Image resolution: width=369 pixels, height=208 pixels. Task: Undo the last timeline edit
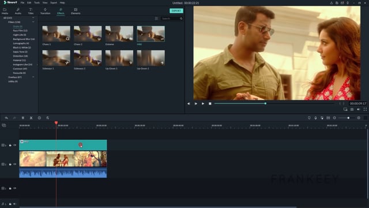click(x=6, y=118)
